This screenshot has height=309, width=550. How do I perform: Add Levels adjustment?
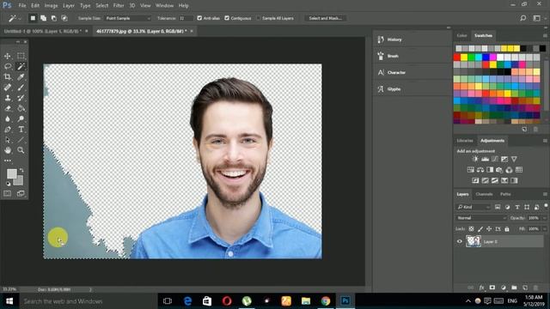[485, 159]
